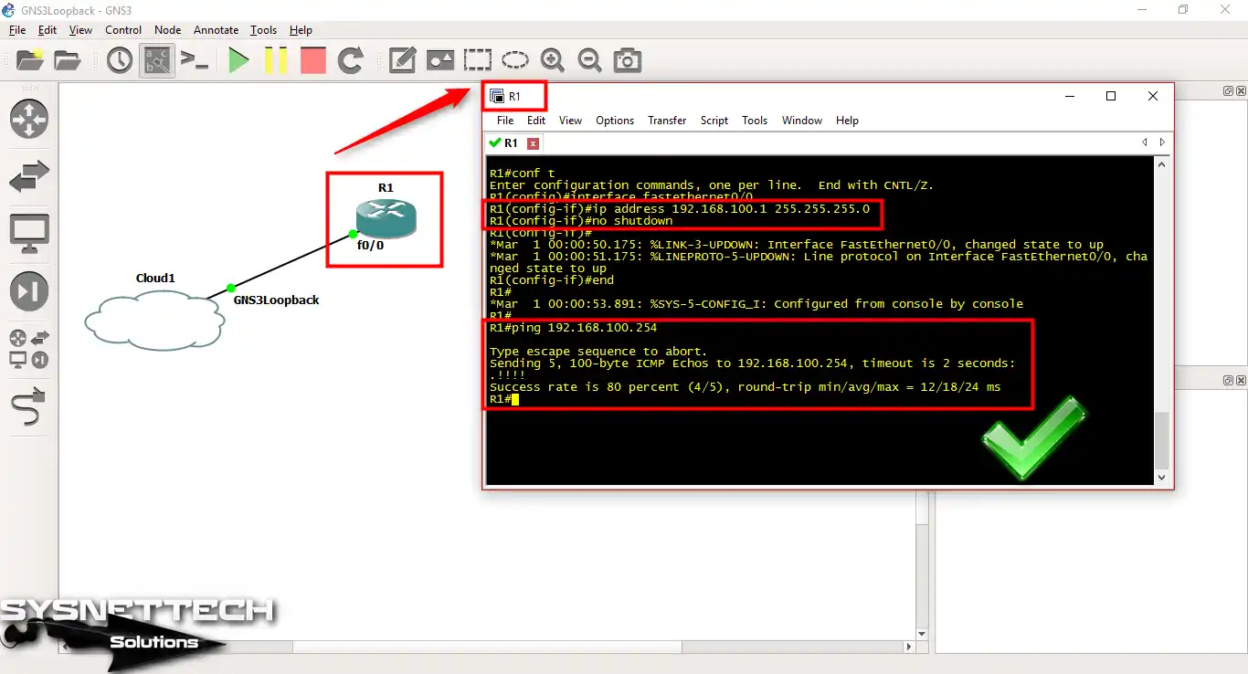Start all nodes green play icon
Image resolution: width=1248 pixels, height=674 pixels.
click(x=238, y=61)
